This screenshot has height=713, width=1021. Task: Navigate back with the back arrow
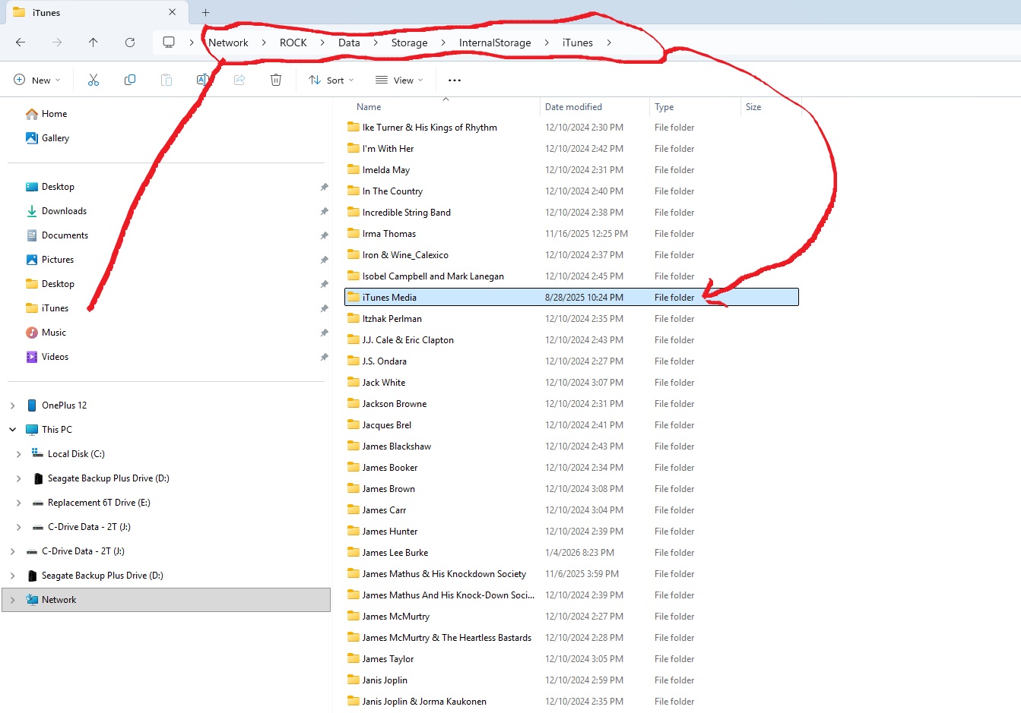click(x=21, y=43)
